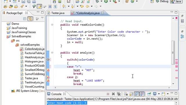The image size is (186, 105).
Task: Switch to the Debug perspective
Action: (162, 1)
